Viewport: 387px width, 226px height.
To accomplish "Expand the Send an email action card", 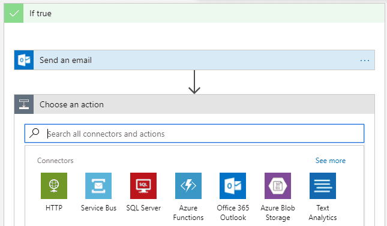I will (194, 60).
